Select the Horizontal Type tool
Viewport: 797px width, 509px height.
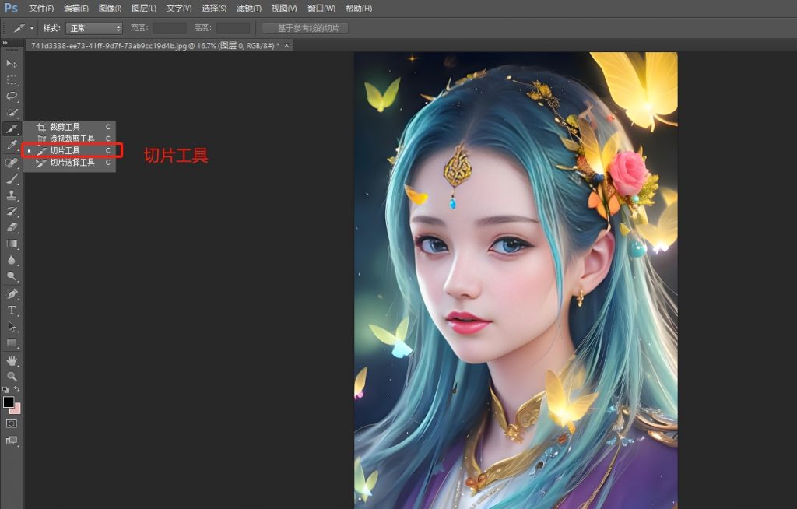coord(12,311)
